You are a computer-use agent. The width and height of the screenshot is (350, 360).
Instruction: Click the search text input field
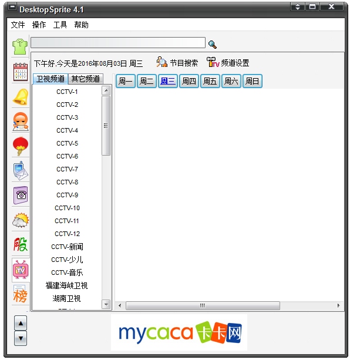118,43
